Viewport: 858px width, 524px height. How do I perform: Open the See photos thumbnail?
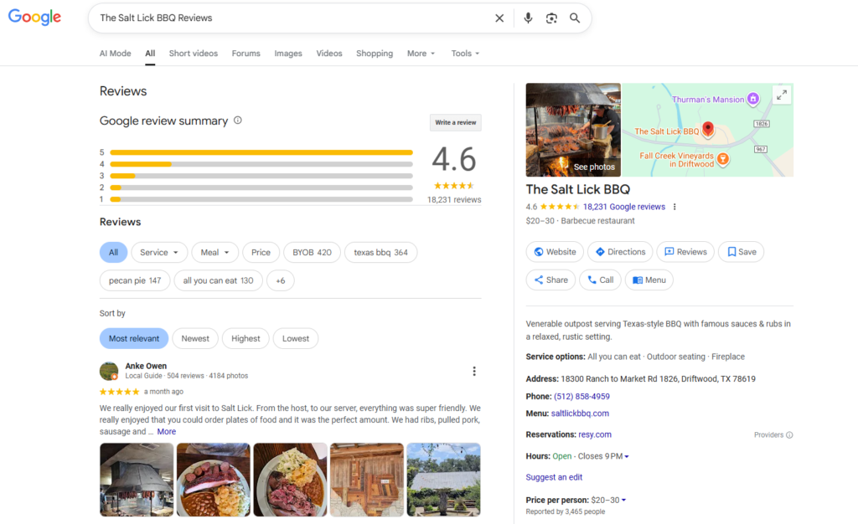573,130
